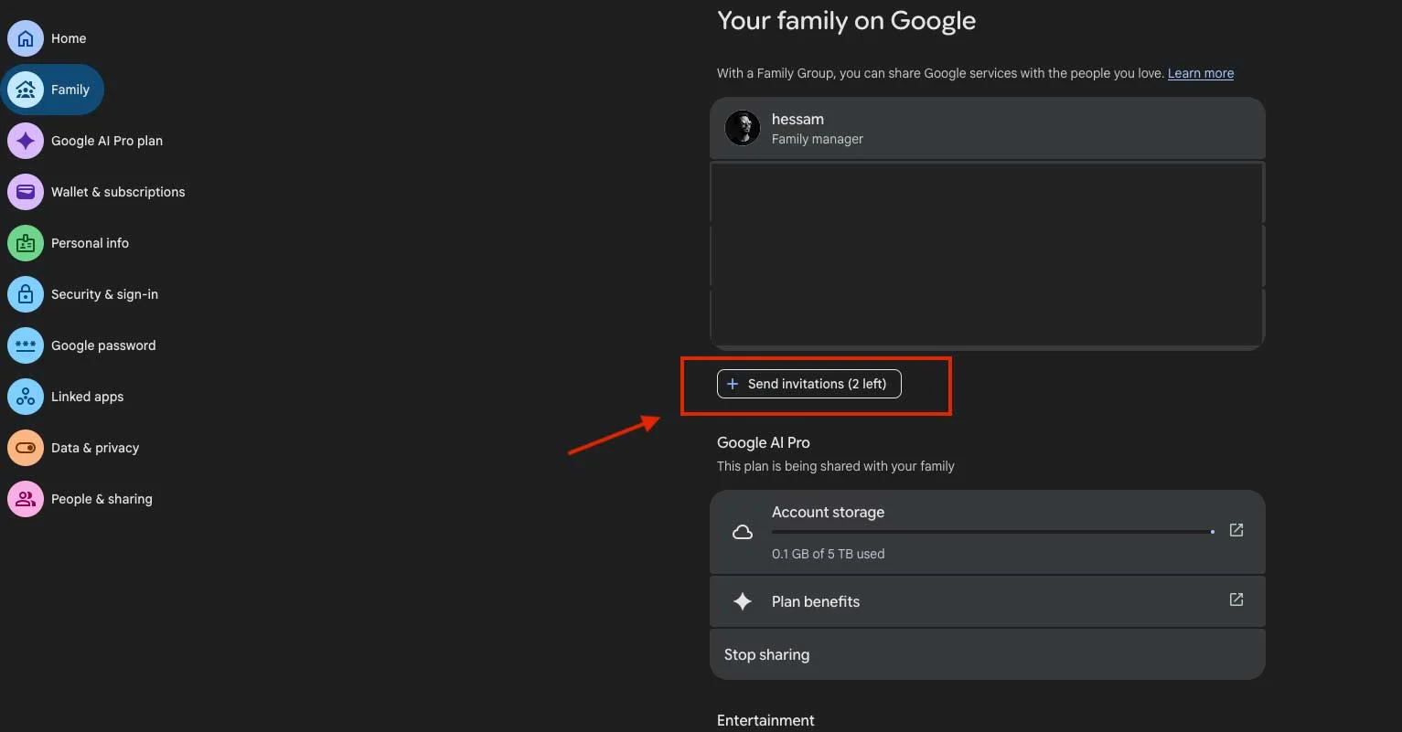Image resolution: width=1402 pixels, height=732 pixels.
Task: Follow the Learn more link
Action: (1201, 73)
